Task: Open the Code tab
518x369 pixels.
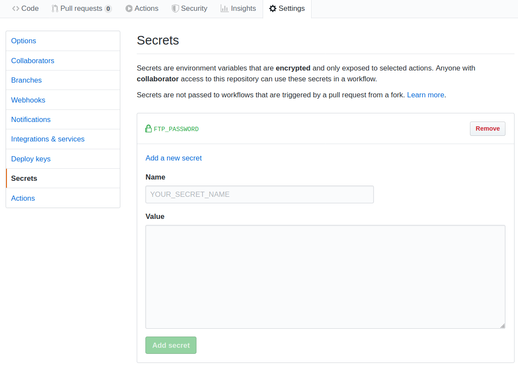Action: [x=26, y=9]
